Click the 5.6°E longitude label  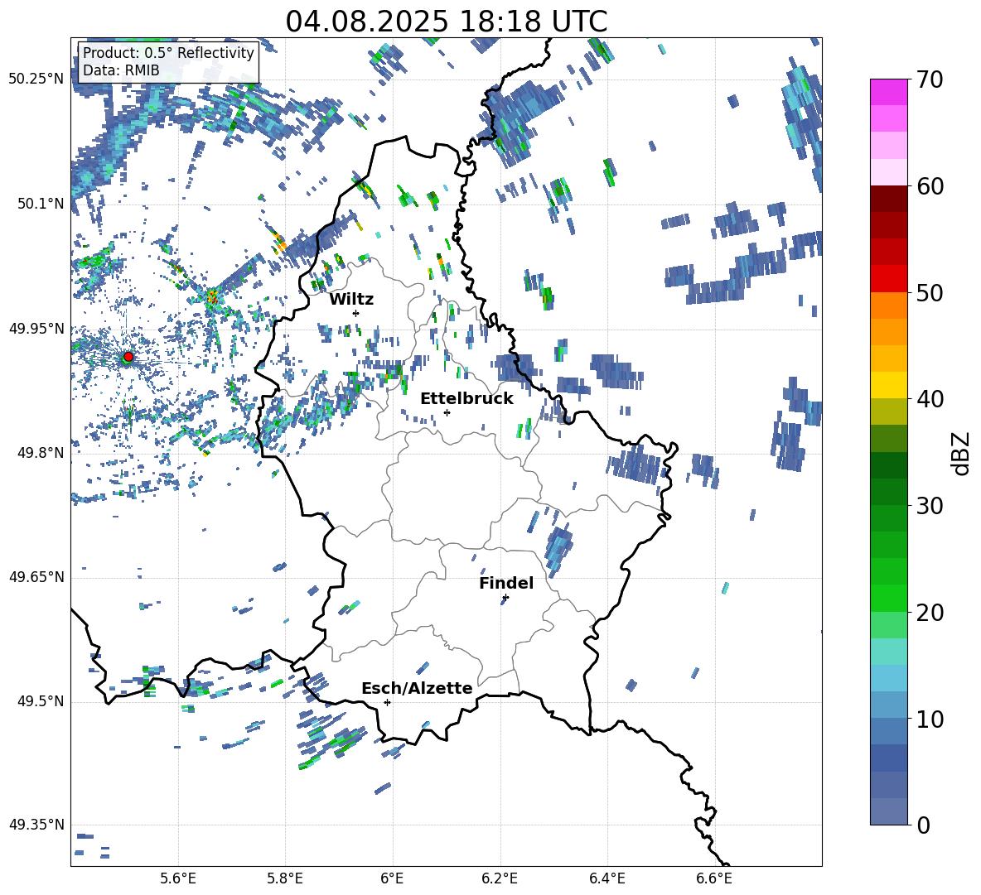(x=178, y=878)
